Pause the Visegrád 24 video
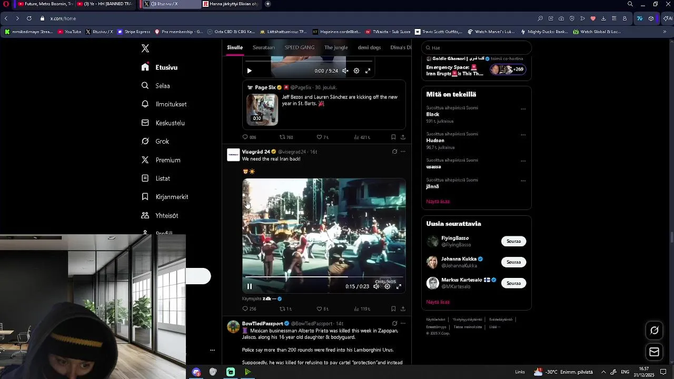The width and height of the screenshot is (674, 379). click(250, 286)
